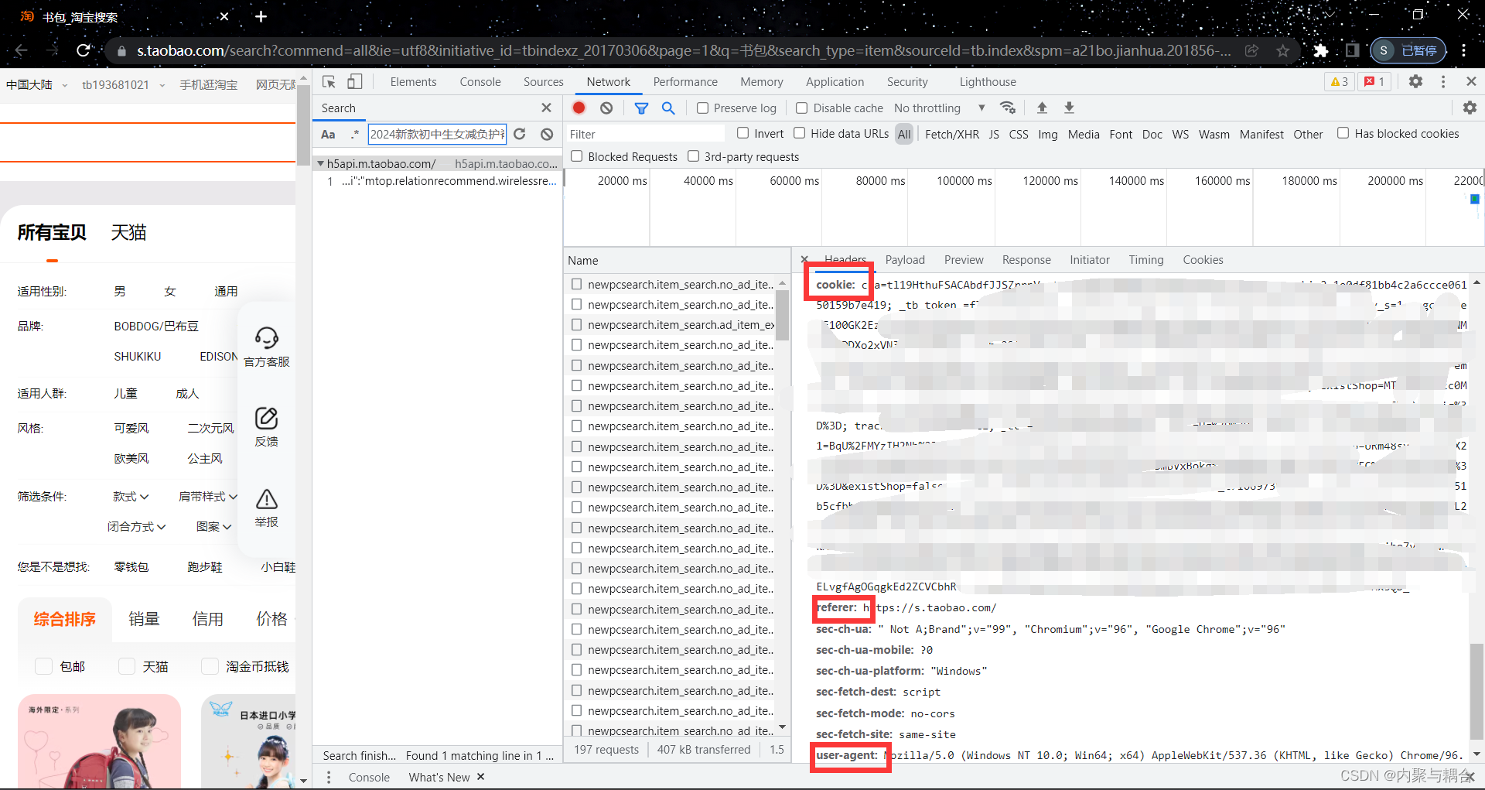Expand the 图案 filter dropdown

(x=214, y=526)
